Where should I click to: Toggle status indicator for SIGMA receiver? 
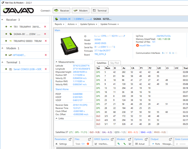[x=6, y=34]
